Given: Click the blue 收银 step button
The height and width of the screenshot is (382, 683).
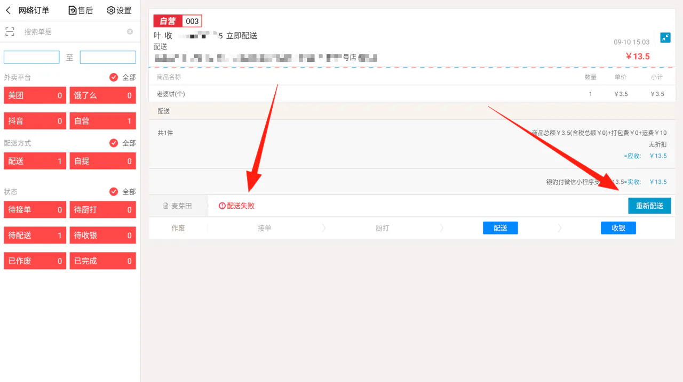Looking at the screenshot, I should click(618, 228).
